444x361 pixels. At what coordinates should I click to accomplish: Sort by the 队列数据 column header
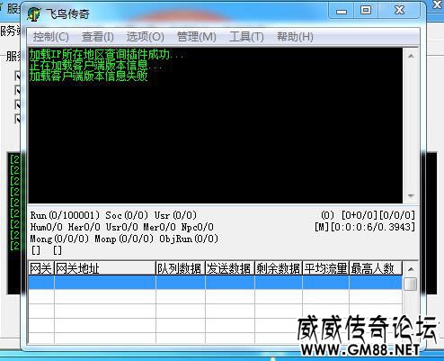181,268
